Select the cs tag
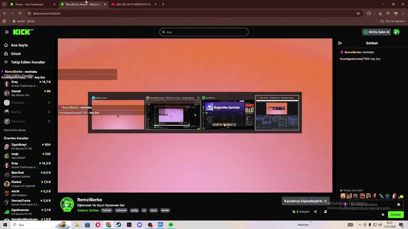Screen dimensions: 408x229 click(144, 210)
